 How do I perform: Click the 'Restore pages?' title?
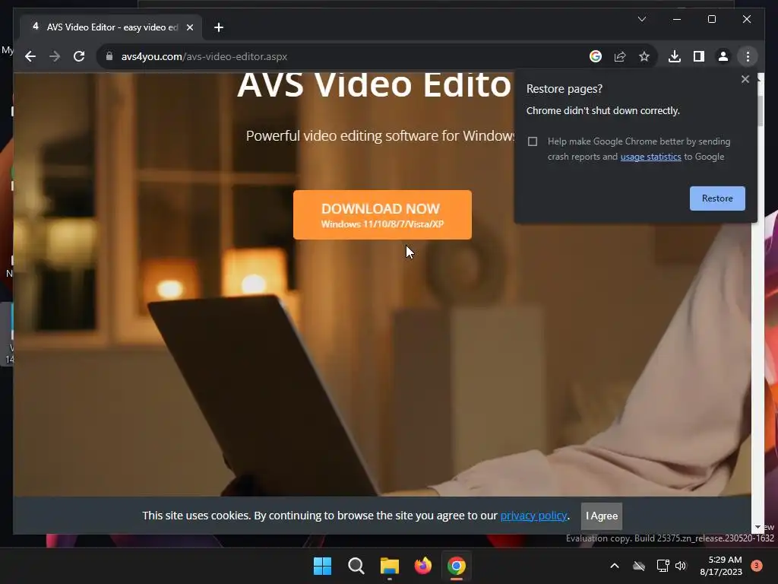pos(565,89)
